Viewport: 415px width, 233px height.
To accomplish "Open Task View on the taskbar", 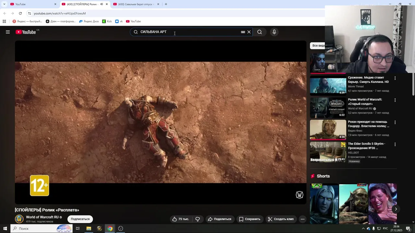I will pyautogui.click(x=78, y=228).
